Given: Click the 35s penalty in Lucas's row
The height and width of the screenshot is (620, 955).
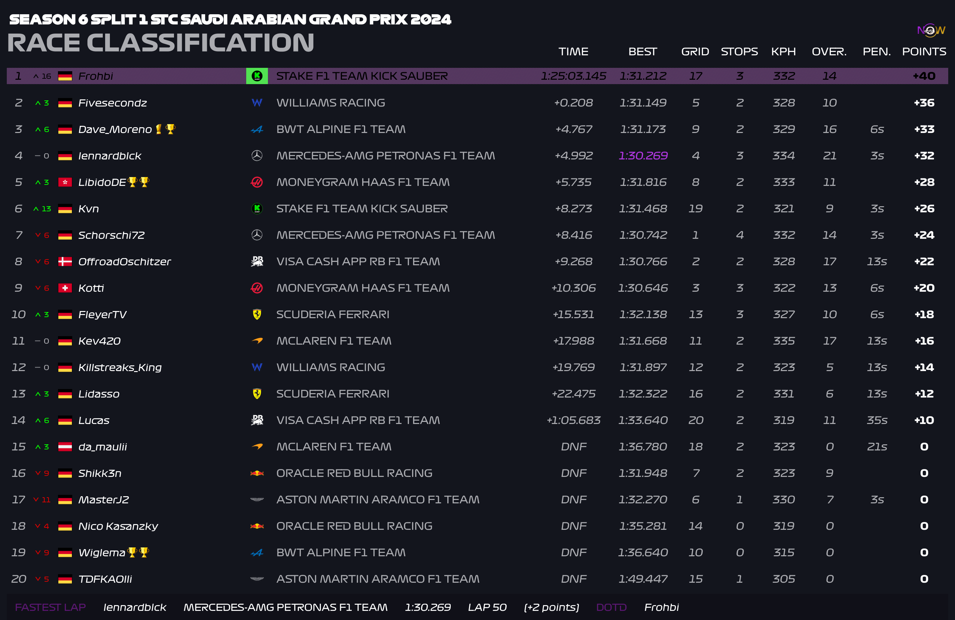Looking at the screenshot, I should (877, 420).
